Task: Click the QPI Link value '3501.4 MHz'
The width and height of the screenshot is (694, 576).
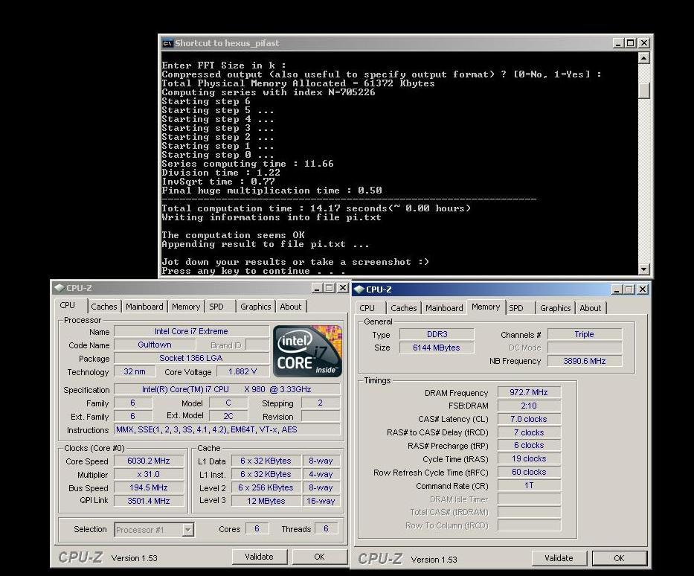Action: [x=149, y=501]
